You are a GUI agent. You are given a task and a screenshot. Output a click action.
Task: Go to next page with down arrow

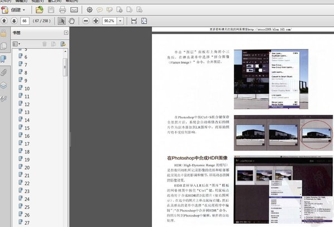(x=13, y=21)
